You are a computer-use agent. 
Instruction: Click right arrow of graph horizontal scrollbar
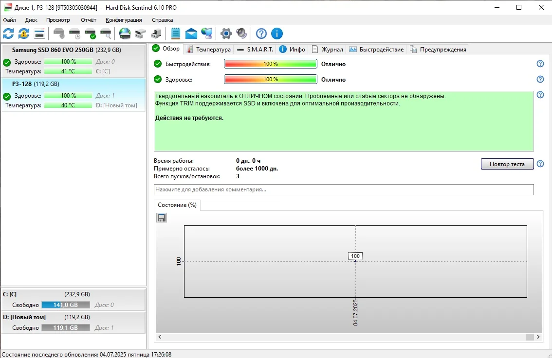click(538, 337)
